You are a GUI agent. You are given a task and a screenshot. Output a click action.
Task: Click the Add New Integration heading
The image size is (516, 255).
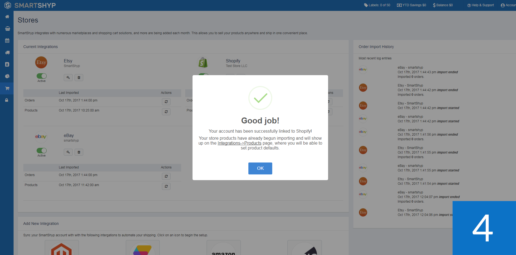click(x=41, y=224)
